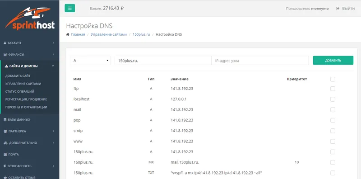Viewport: 361px width, 179px height.
Task: Check the TXT spf record checkbox
Action: click(x=333, y=173)
